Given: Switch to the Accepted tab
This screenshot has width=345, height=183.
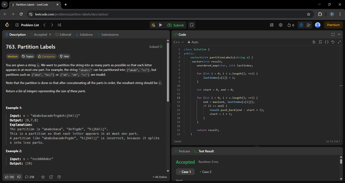Looking at the screenshot, I should click(38, 35).
